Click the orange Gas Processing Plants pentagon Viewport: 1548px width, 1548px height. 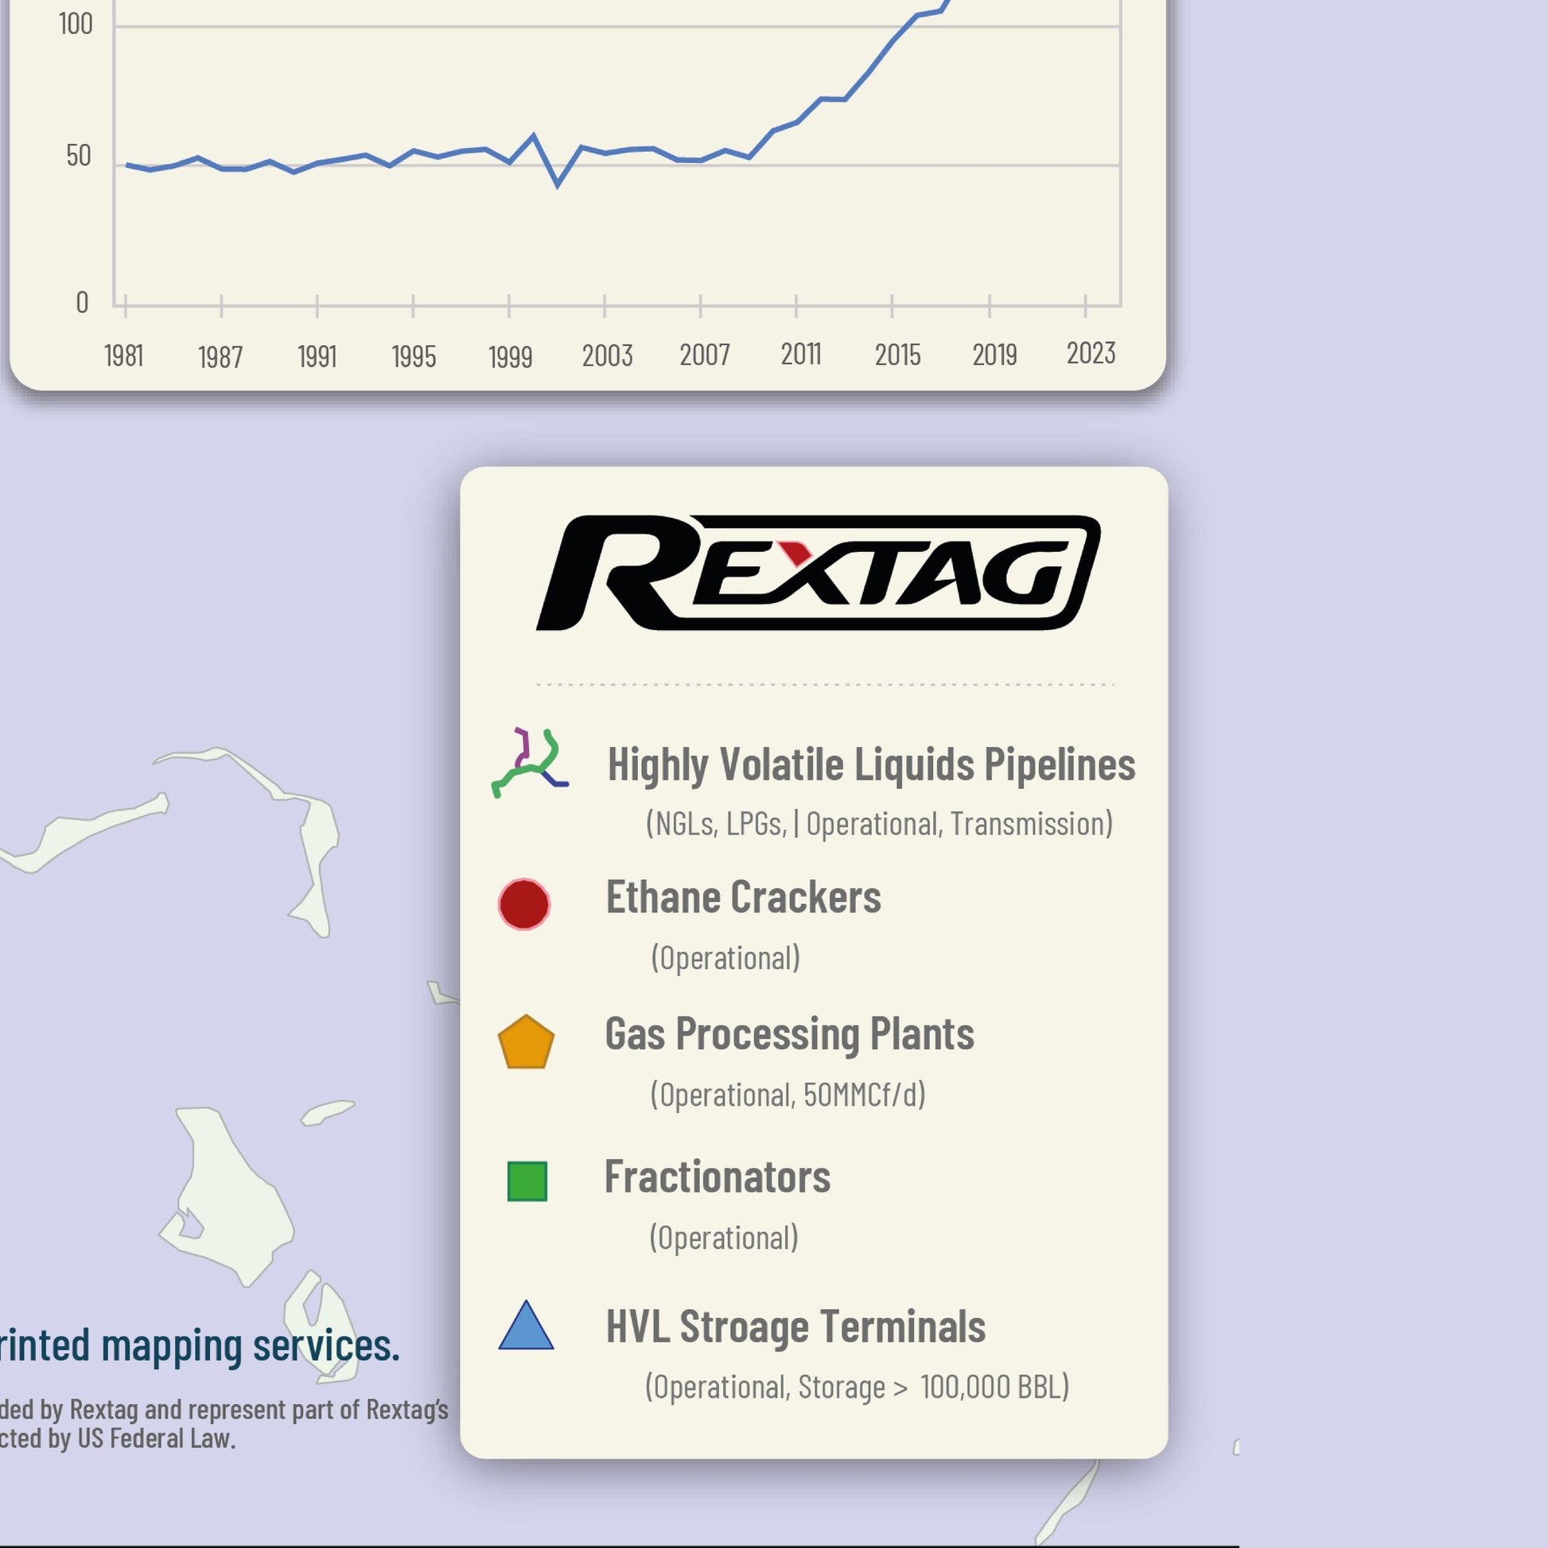point(526,1041)
